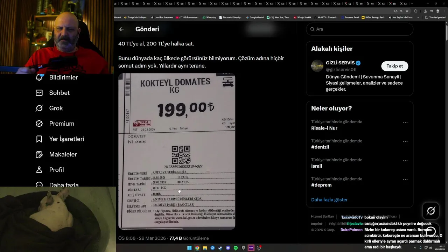448x252 pixels.
Task: Show hidden system tray icons
Action: (415, 248)
